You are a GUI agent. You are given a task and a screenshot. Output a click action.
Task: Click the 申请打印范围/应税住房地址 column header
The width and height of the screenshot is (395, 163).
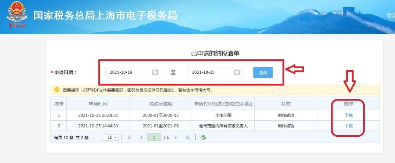[223, 104]
